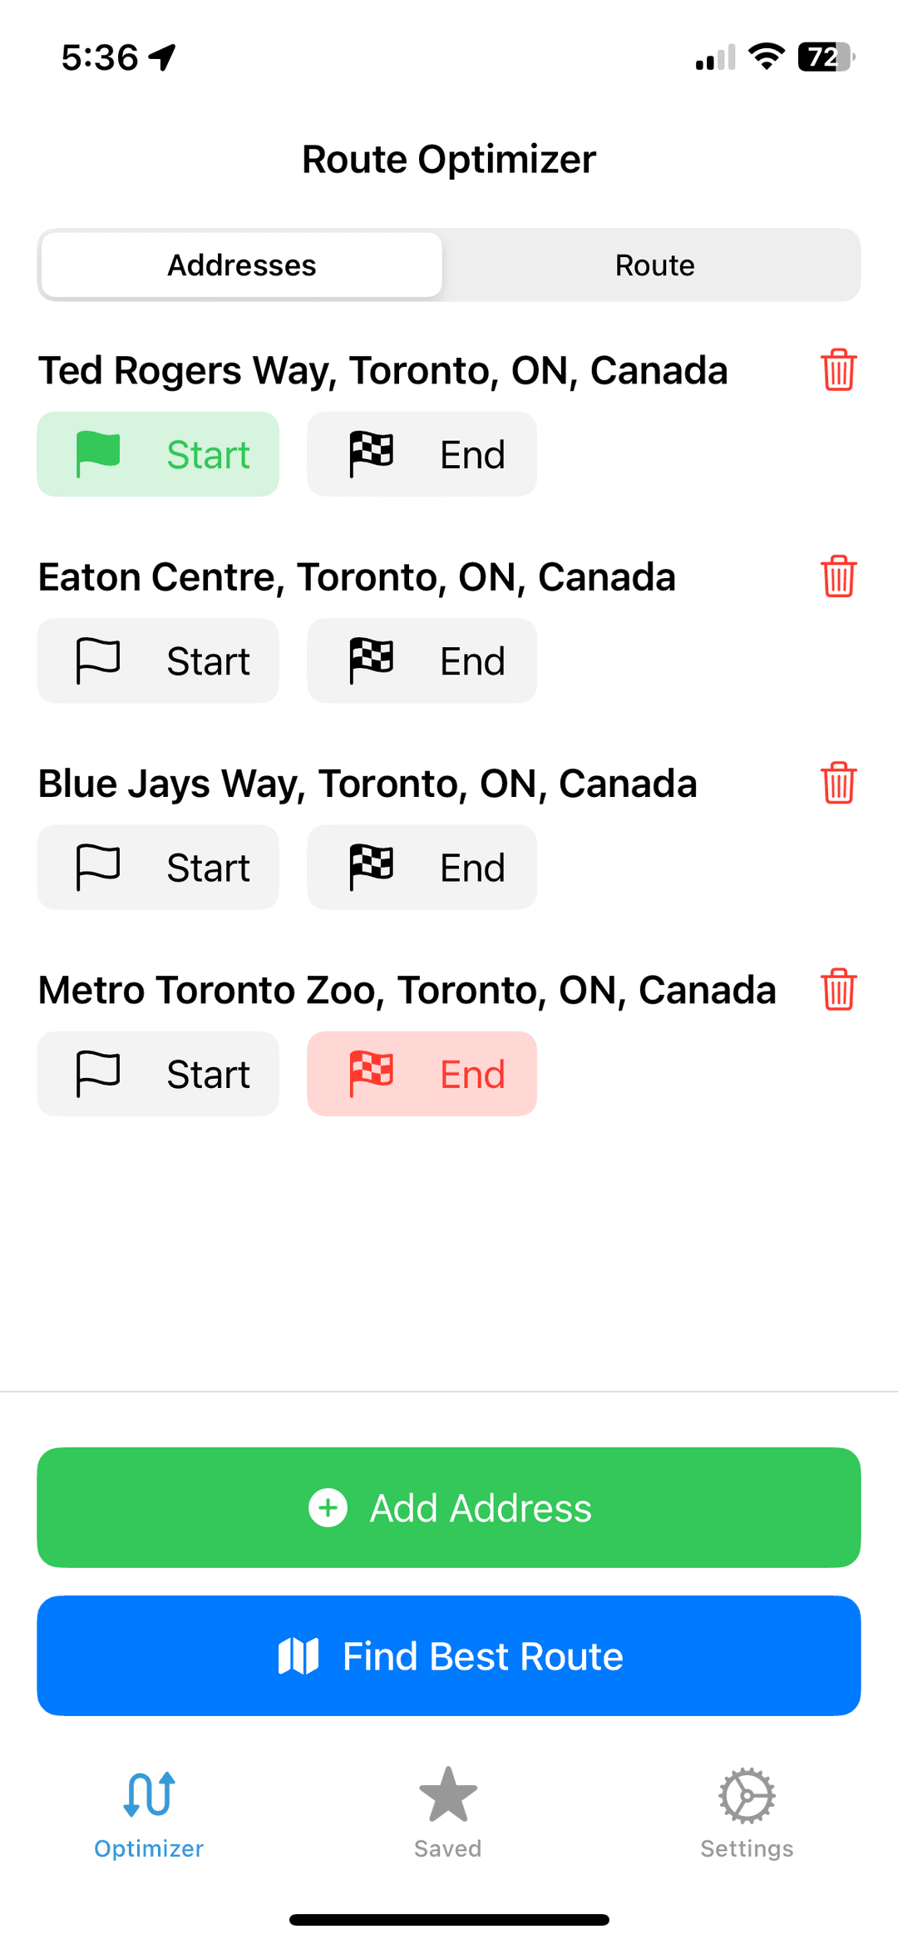Unset Ted Rogers Way as Start
The height and width of the screenshot is (1944, 898).
coord(158,454)
